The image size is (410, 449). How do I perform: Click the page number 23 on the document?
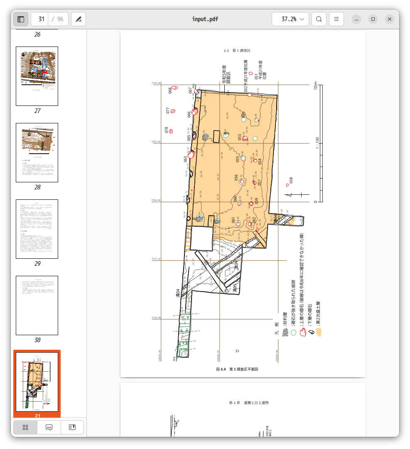click(x=237, y=351)
